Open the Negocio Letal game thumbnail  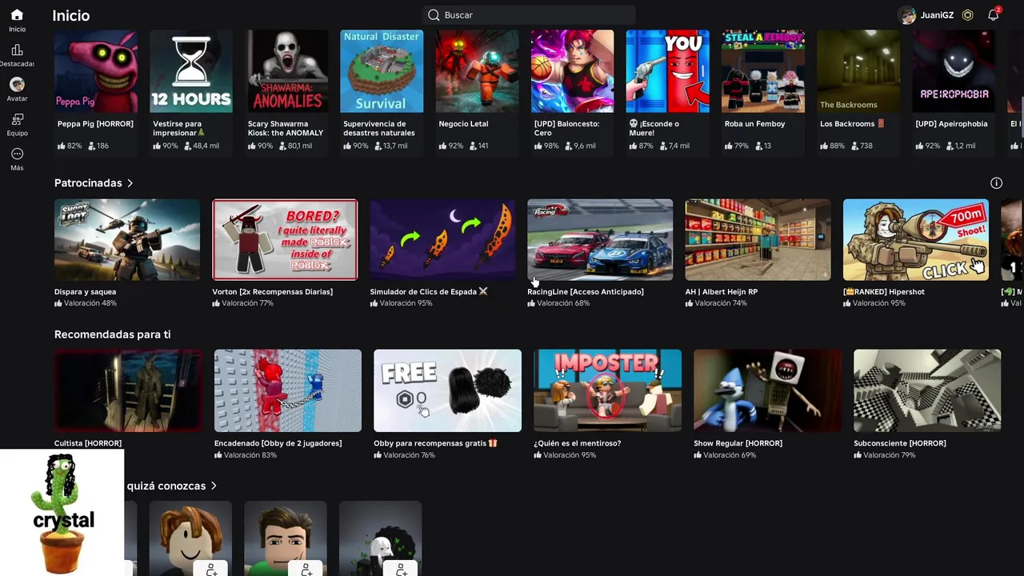477,71
